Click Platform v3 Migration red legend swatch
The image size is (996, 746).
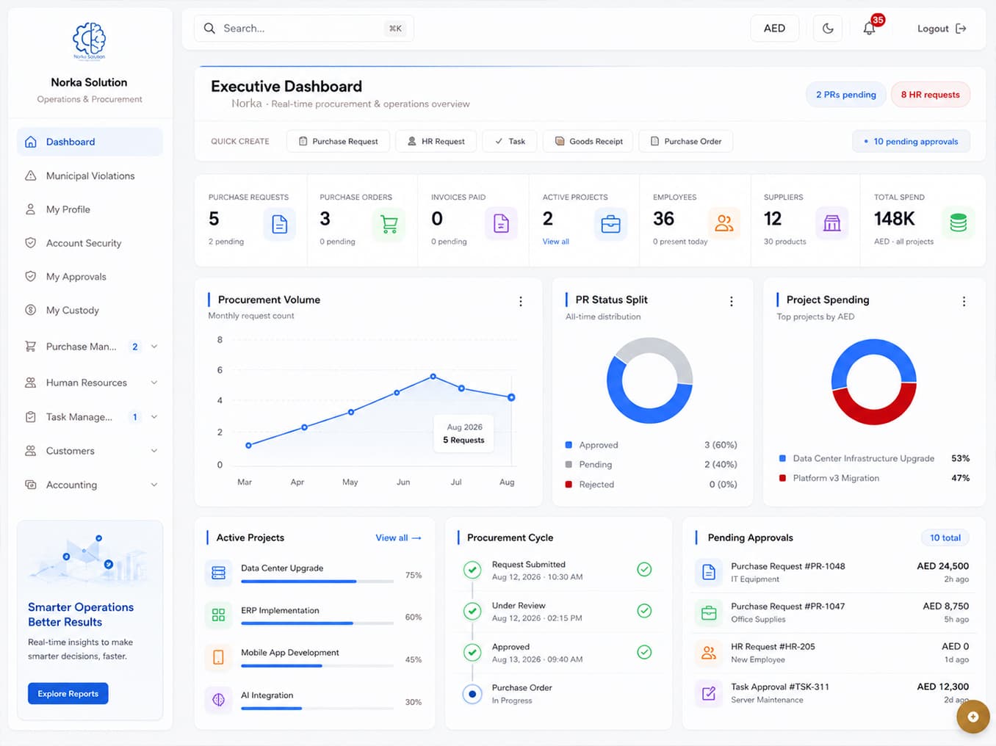click(782, 478)
